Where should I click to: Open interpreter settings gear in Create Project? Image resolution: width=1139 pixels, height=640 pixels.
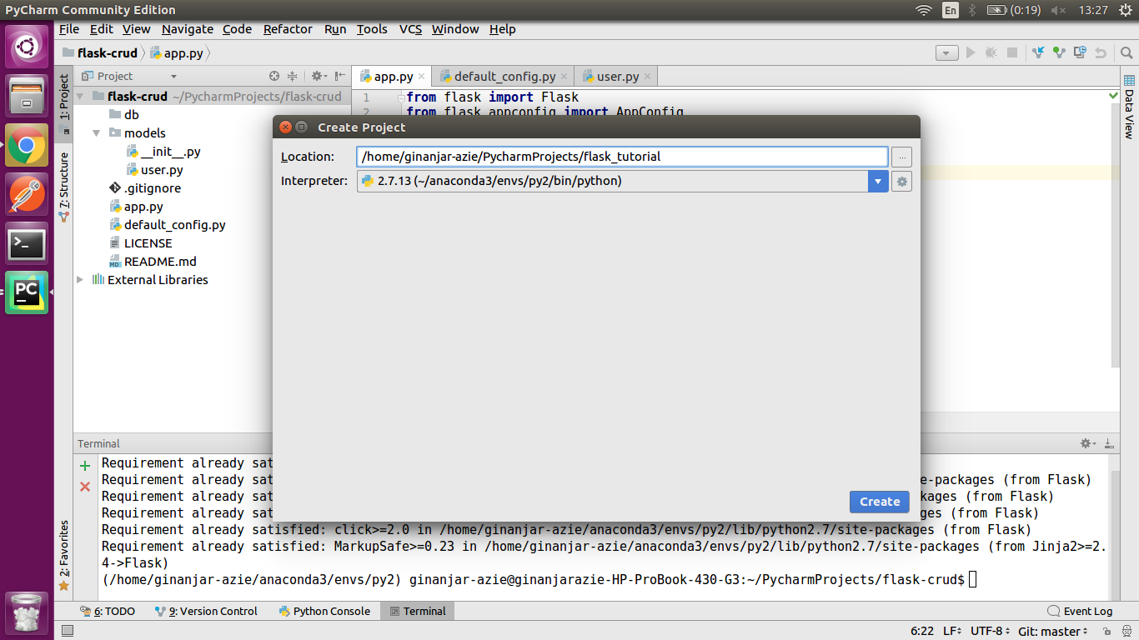coord(901,181)
